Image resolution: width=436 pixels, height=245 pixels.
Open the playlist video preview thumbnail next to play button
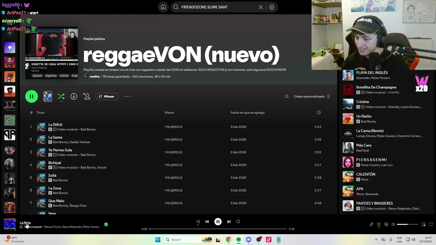coord(48,96)
